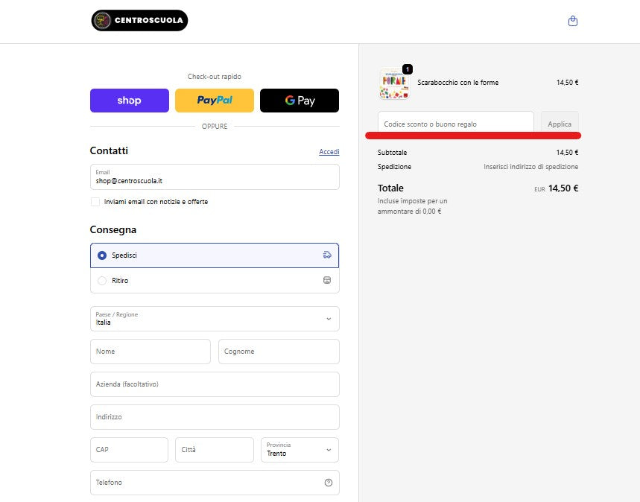Viewport: 640px width, 502px height.
Task: Click the Accedi login link
Action: (x=329, y=152)
